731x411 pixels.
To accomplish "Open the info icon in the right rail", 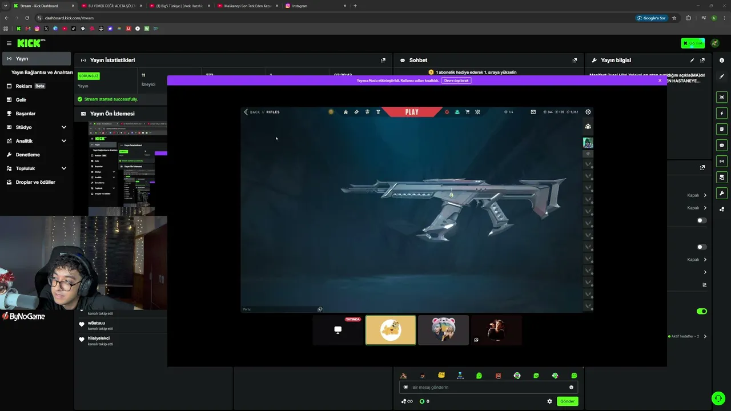I will [x=722, y=60].
